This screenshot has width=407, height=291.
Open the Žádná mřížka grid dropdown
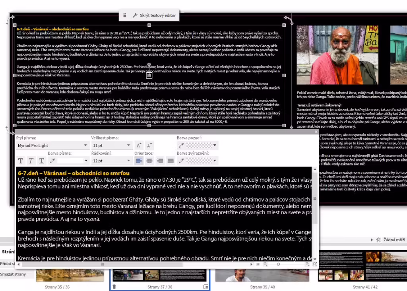(x=394, y=240)
